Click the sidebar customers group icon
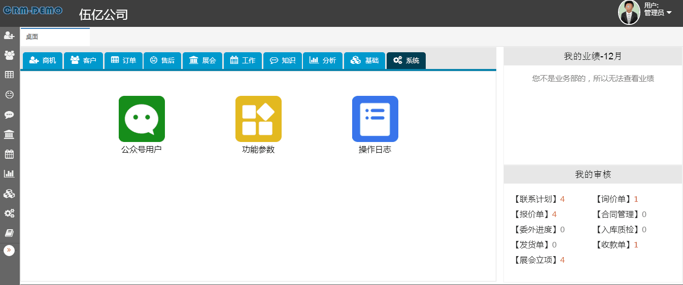This screenshot has width=683, height=285. (9, 55)
